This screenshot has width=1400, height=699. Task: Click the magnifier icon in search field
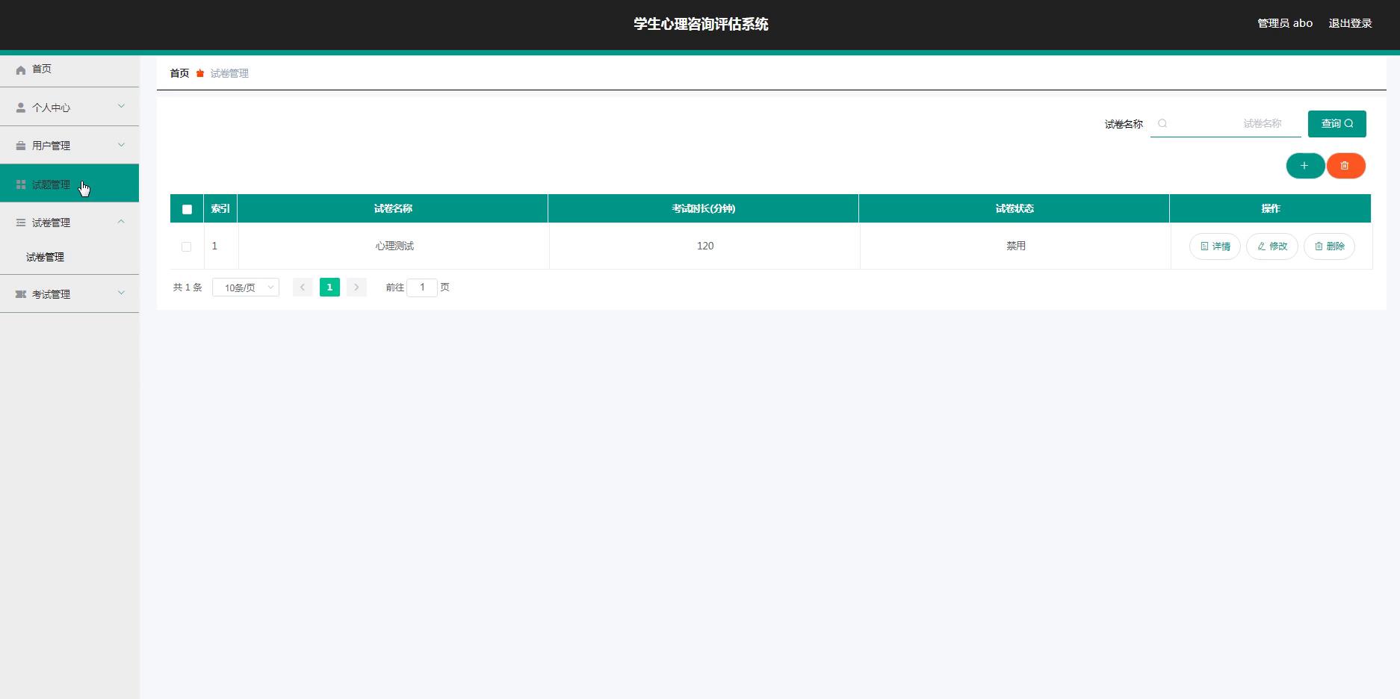pos(1162,124)
